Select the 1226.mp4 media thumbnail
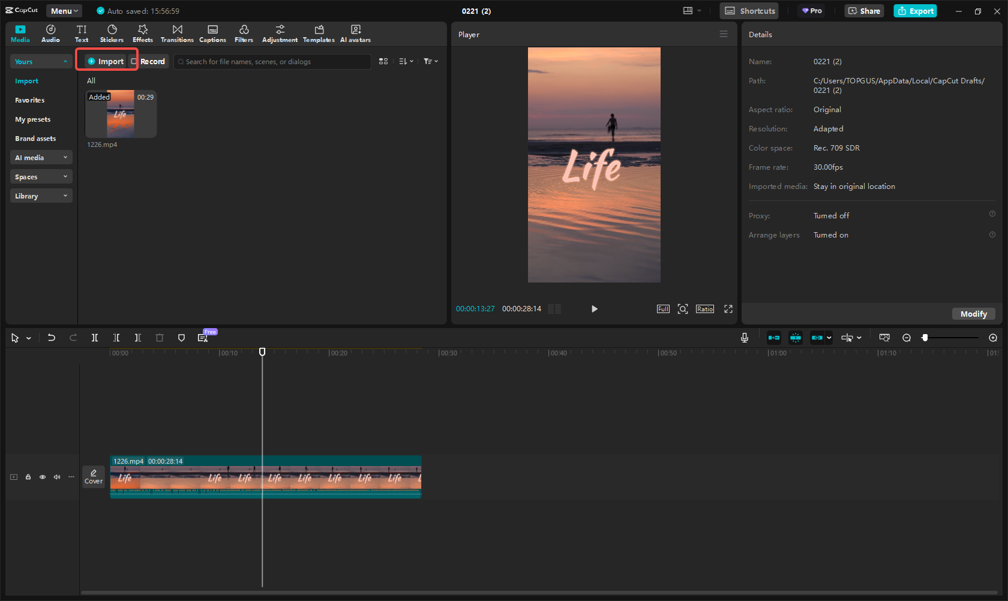The height and width of the screenshot is (601, 1008). (x=121, y=113)
